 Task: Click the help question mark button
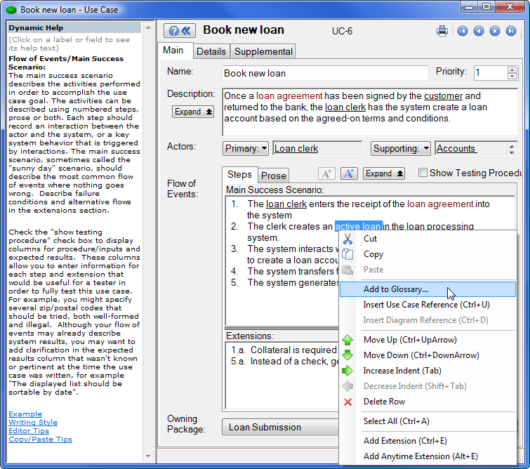click(x=179, y=31)
